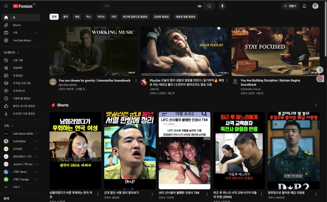Select the 라이브 filter chip

point(101,17)
